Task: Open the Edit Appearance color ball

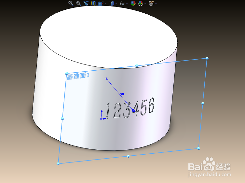Action: click(133, 3)
